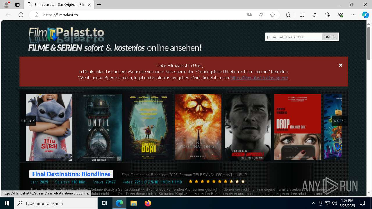Add this page to favorites
This screenshot has height=209, width=372.
tap(273, 15)
